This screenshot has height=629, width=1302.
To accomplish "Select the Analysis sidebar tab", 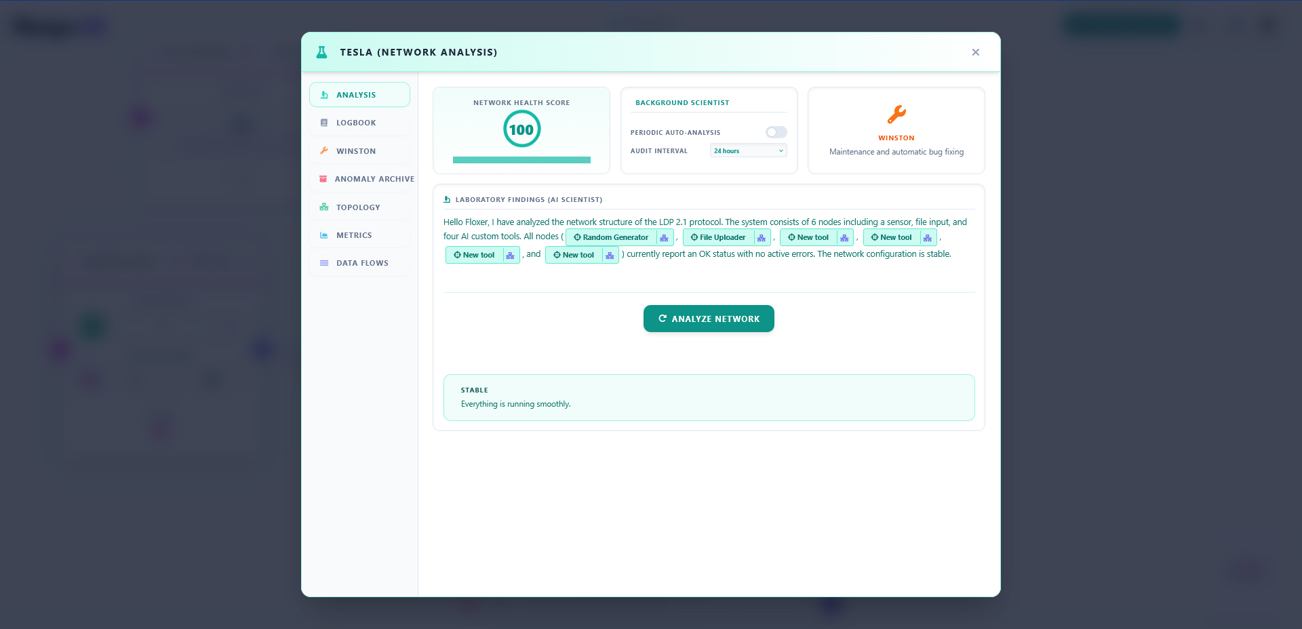I will pos(359,95).
